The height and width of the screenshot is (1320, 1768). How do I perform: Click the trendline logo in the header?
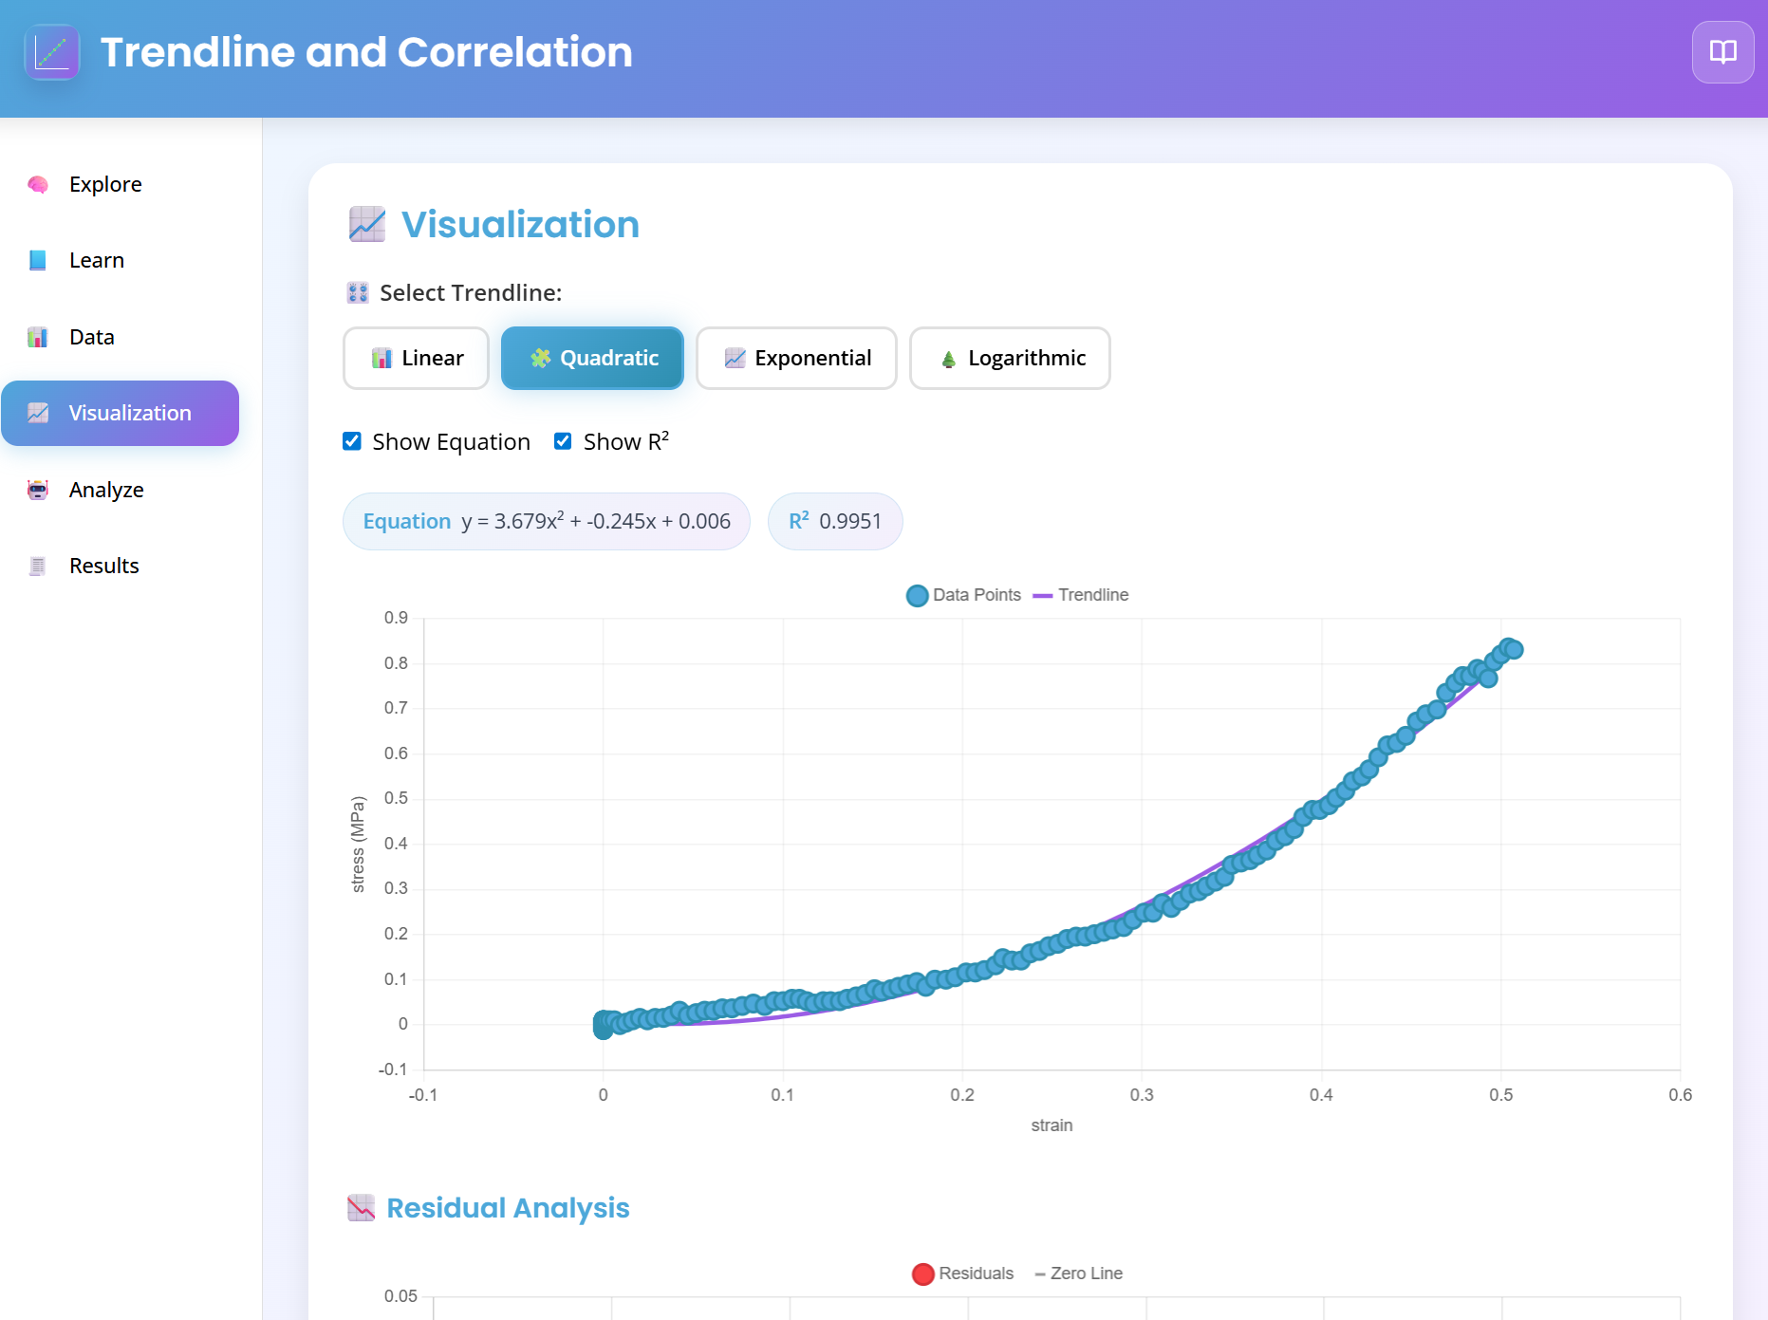52,52
